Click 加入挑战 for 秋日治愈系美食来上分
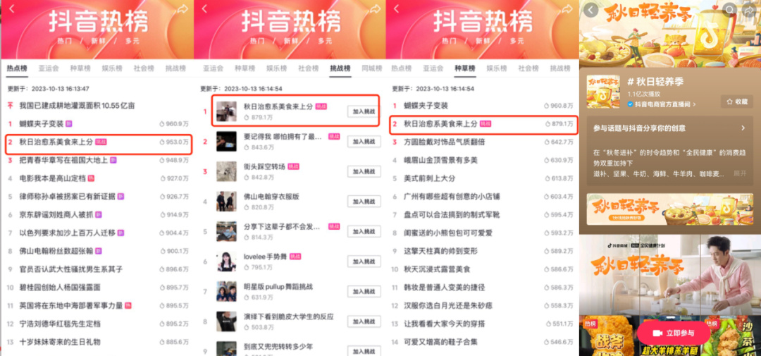 (364, 111)
